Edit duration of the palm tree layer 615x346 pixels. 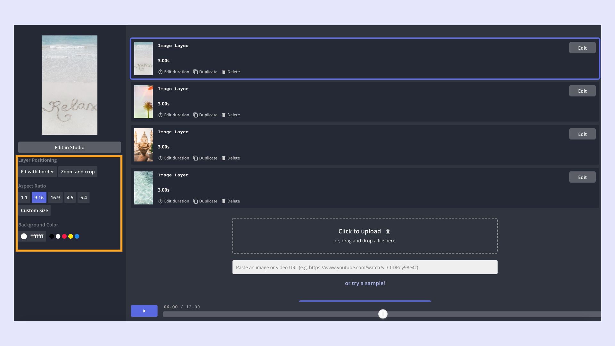pyautogui.click(x=174, y=115)
